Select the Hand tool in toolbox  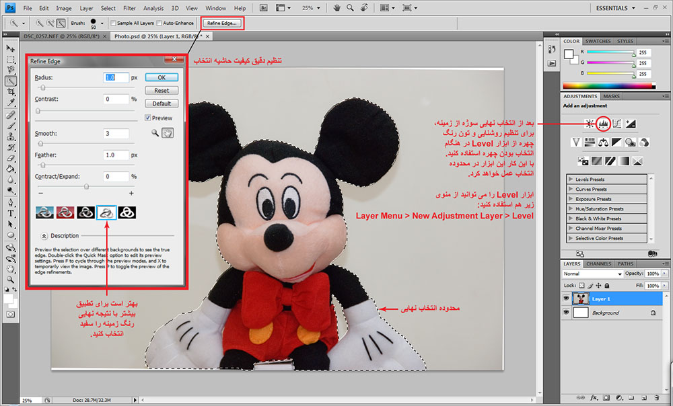click(x=11, y=269)
